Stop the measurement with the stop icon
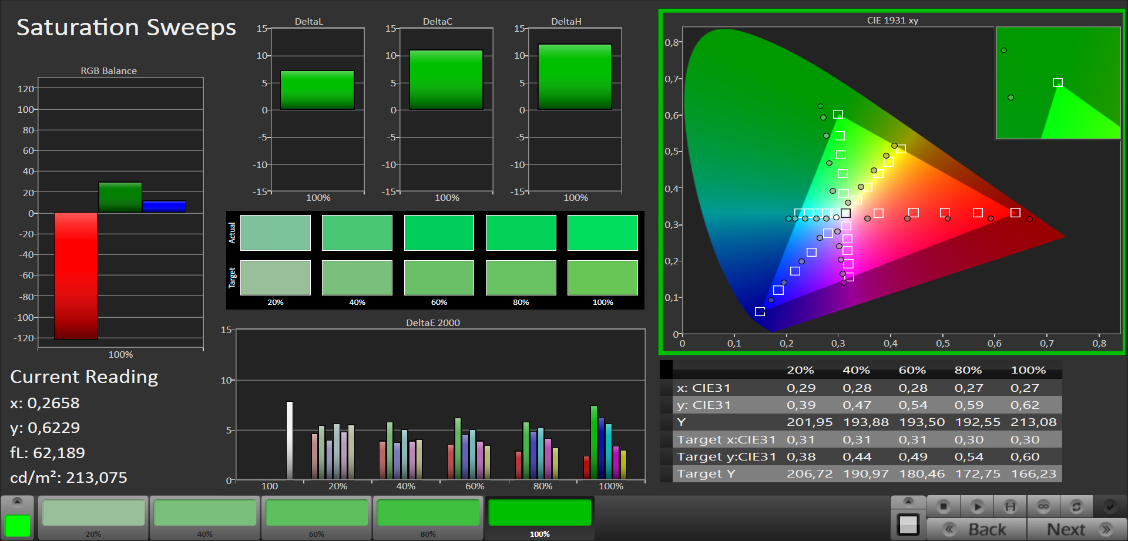Viewport: 1128px width, 541px height. point(944,506)
